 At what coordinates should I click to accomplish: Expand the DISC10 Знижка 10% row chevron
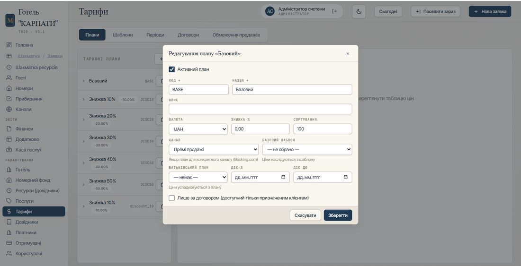(84, 99)
